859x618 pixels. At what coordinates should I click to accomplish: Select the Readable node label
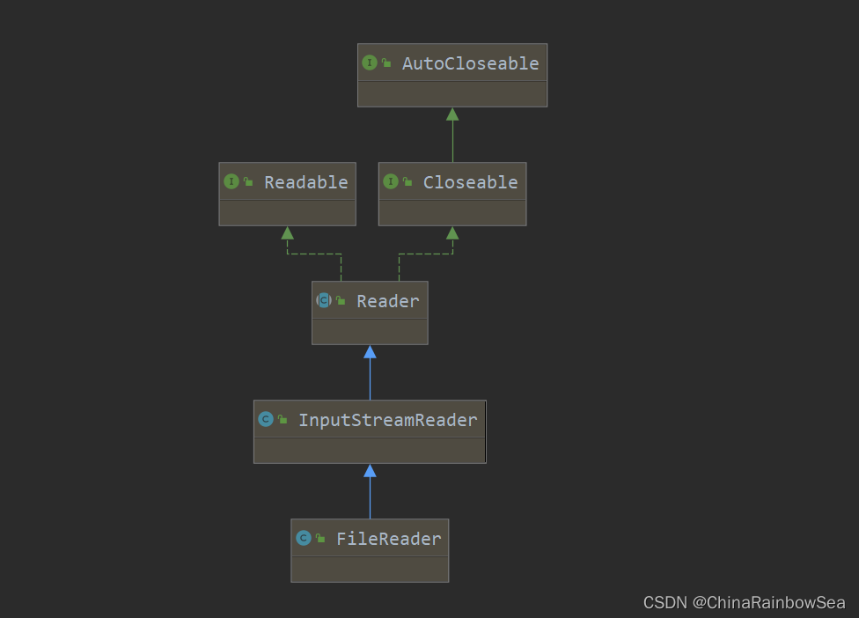[x=306, y=182]
